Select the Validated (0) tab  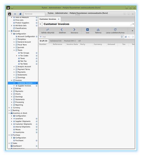56,41
